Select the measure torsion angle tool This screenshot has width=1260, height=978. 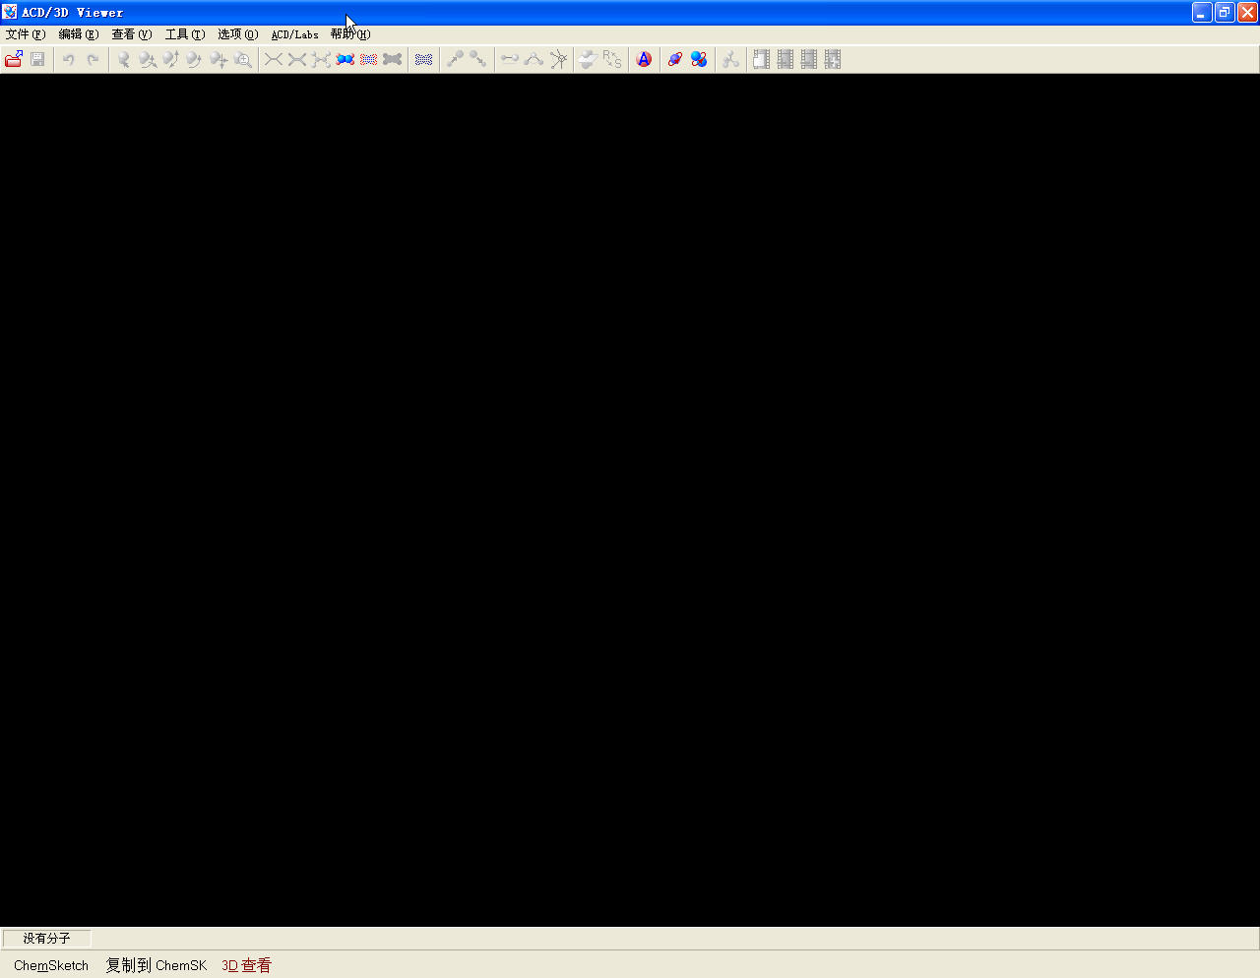coord(557,59)
